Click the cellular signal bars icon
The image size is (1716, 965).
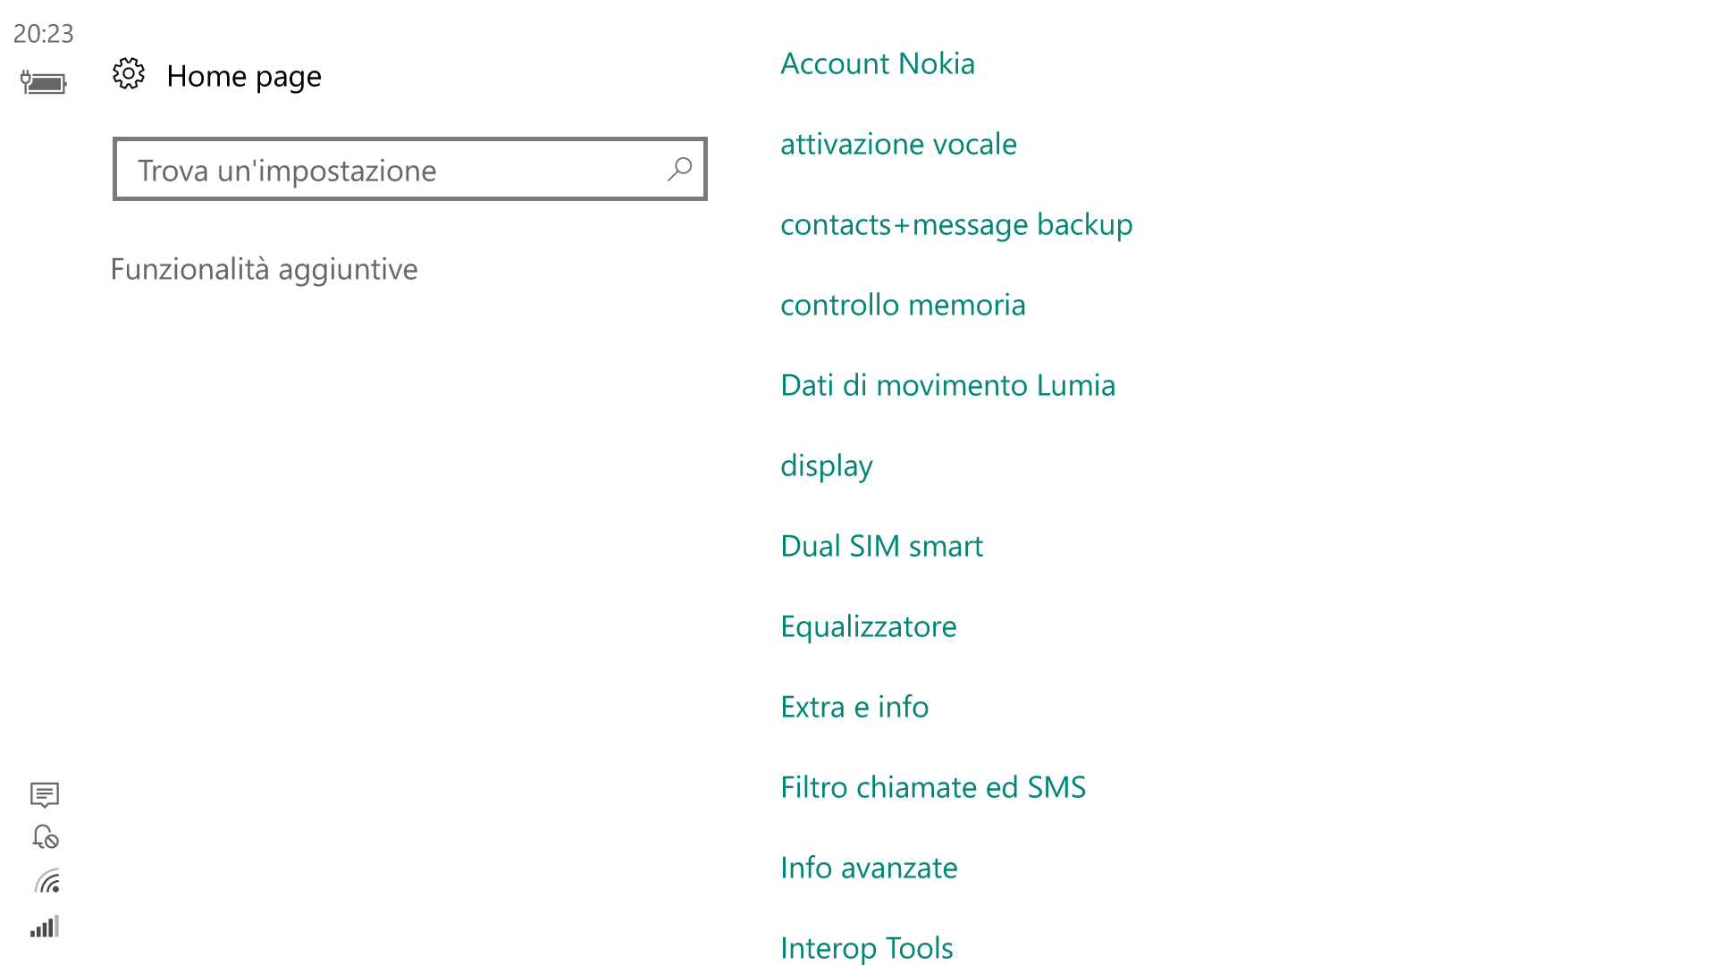coord(45,926)
